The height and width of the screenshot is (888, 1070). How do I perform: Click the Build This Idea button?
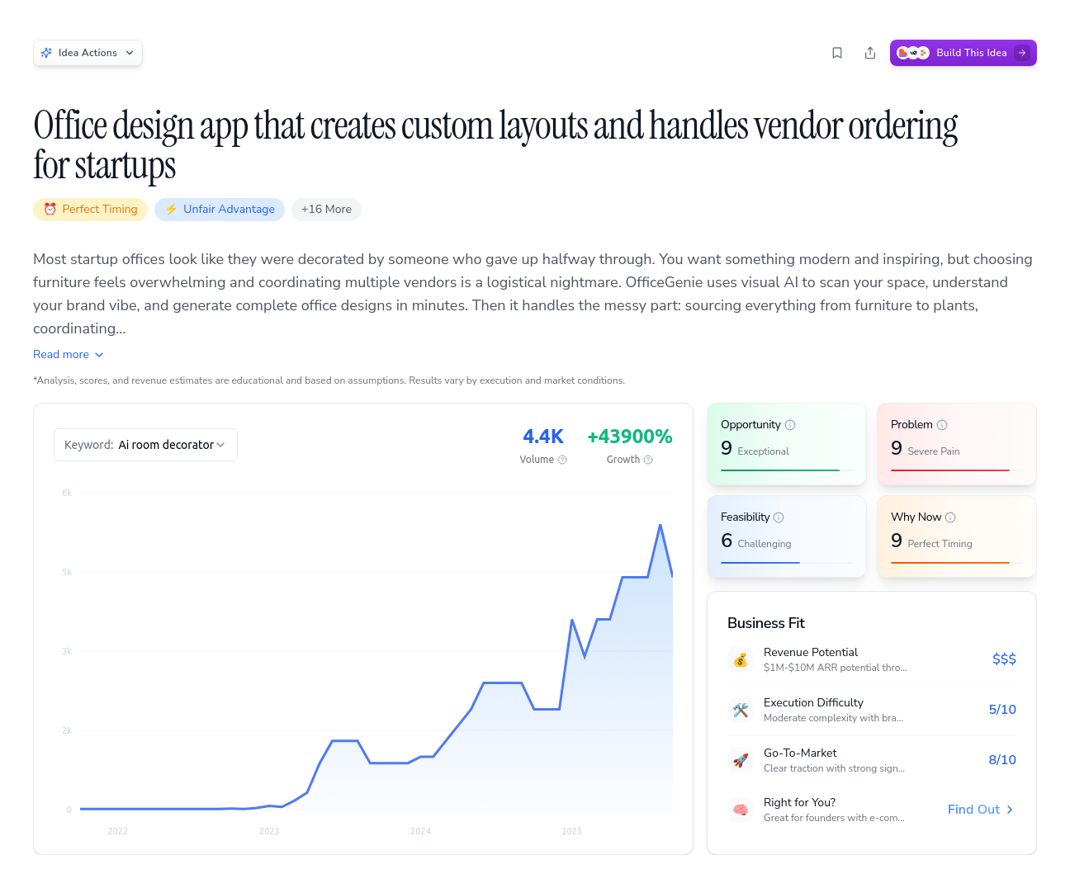click(x=963, y=52)
